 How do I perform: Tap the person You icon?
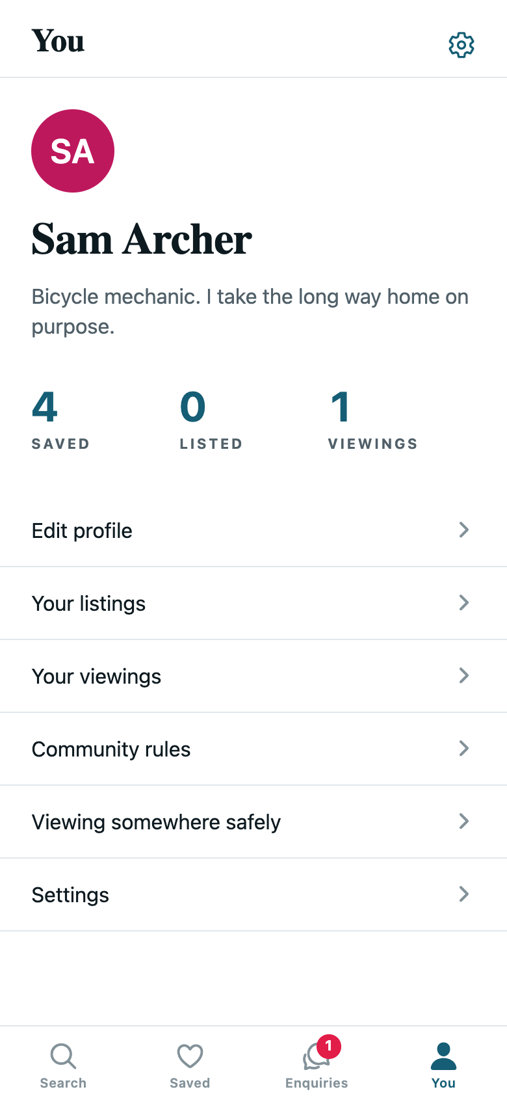(x=443, y=1056)
